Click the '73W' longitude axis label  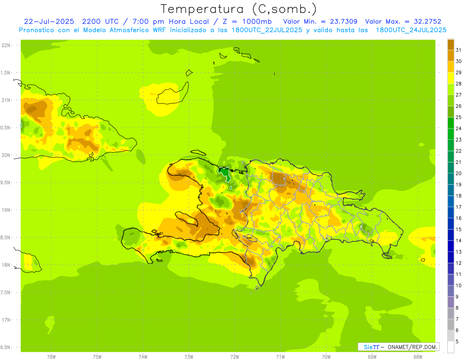click(x=189, y=357)
